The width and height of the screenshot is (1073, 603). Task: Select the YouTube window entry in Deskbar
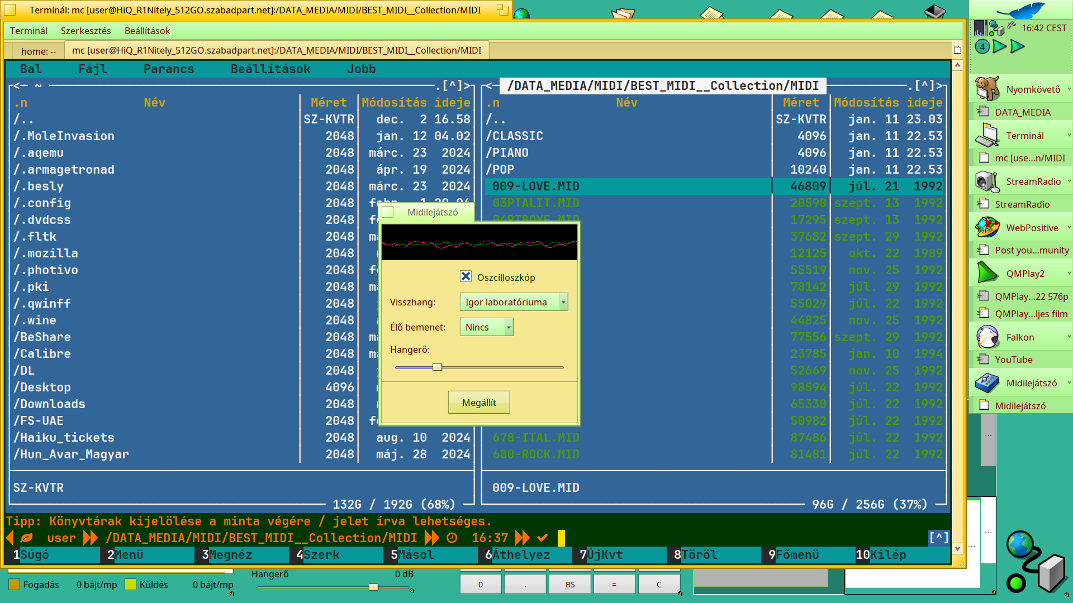(x=1022, y=360)
